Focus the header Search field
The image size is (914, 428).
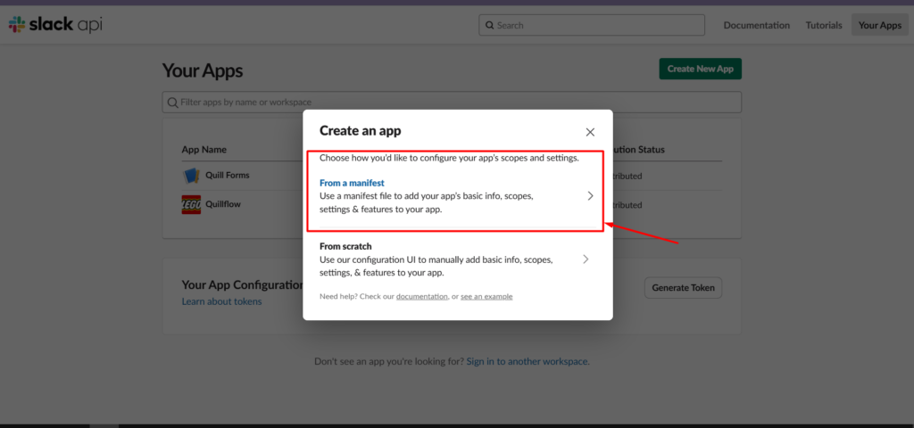click(592, 25)
